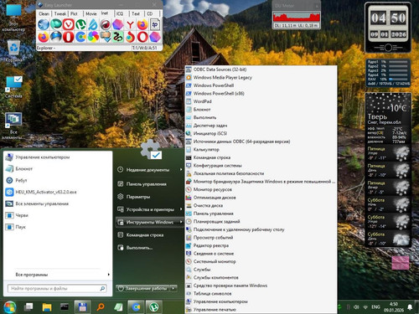Viewport: 419px width, 314px height.
Task: Open Редактор реестра
Action: pos(261,245)
